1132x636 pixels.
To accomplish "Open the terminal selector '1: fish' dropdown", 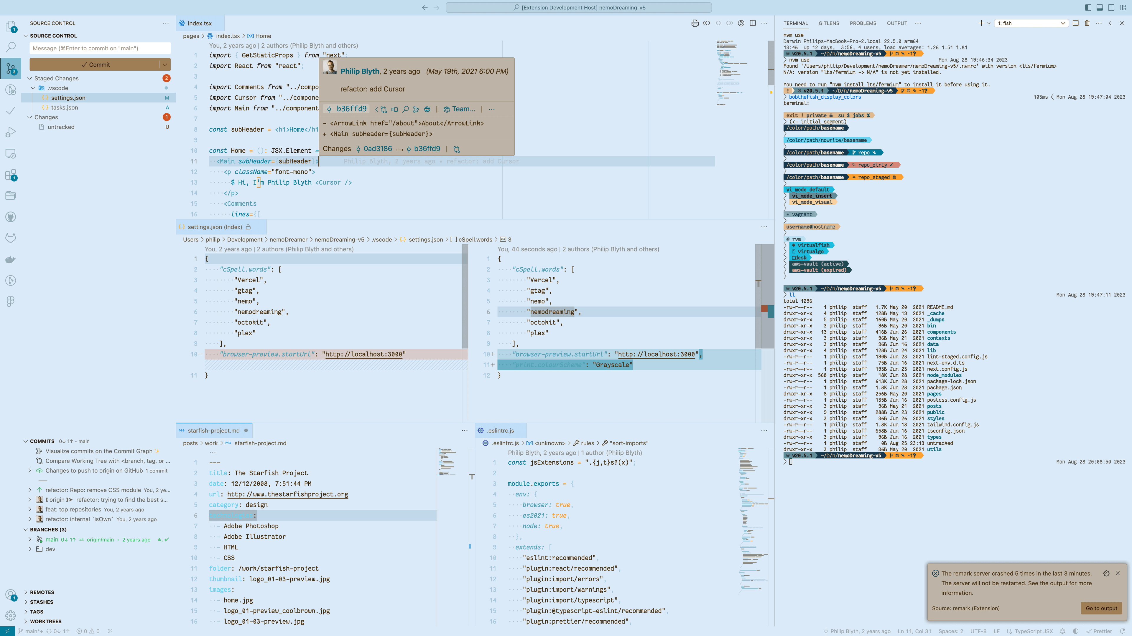I will pyautogui.click(x=1031, y=23).
